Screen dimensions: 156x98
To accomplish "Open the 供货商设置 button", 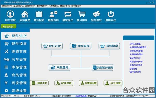I will click(x=88, y=83).
